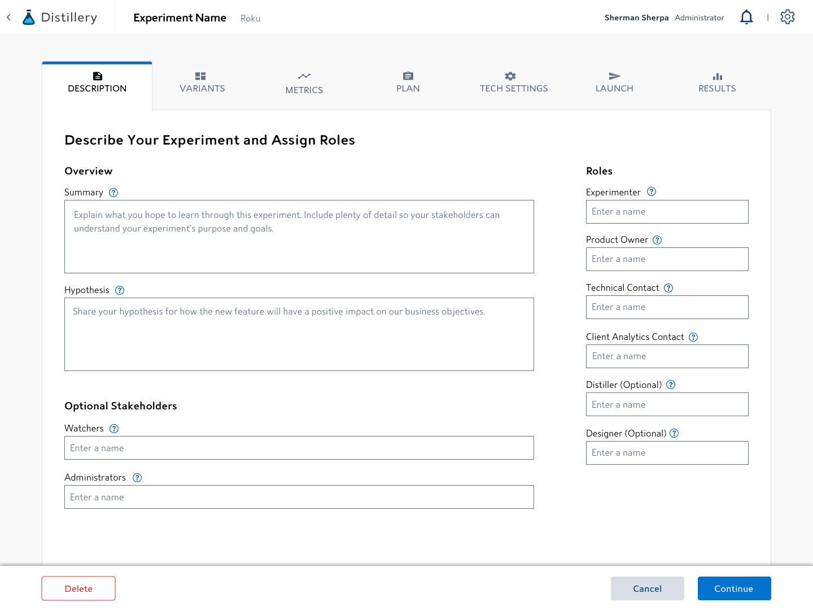Image resolution: width=813 pixels, height=611 pixels.
Task: Click the Delete button
Action: coord(78,588)
